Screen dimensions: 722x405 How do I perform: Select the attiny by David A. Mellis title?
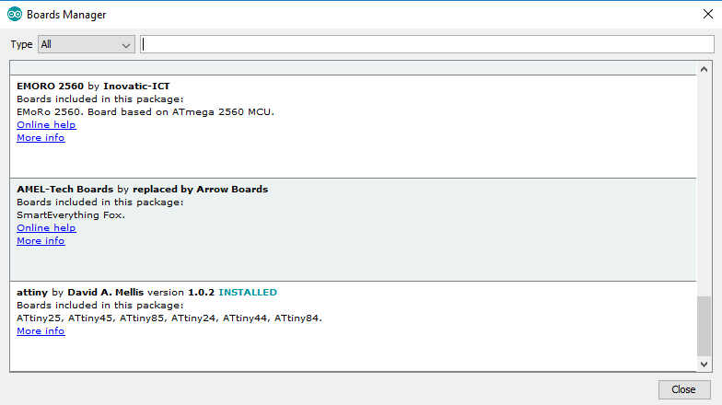point(80,293)
